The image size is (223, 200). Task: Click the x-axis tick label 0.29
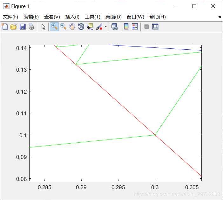pyautogui.click(x=81, y=187)
